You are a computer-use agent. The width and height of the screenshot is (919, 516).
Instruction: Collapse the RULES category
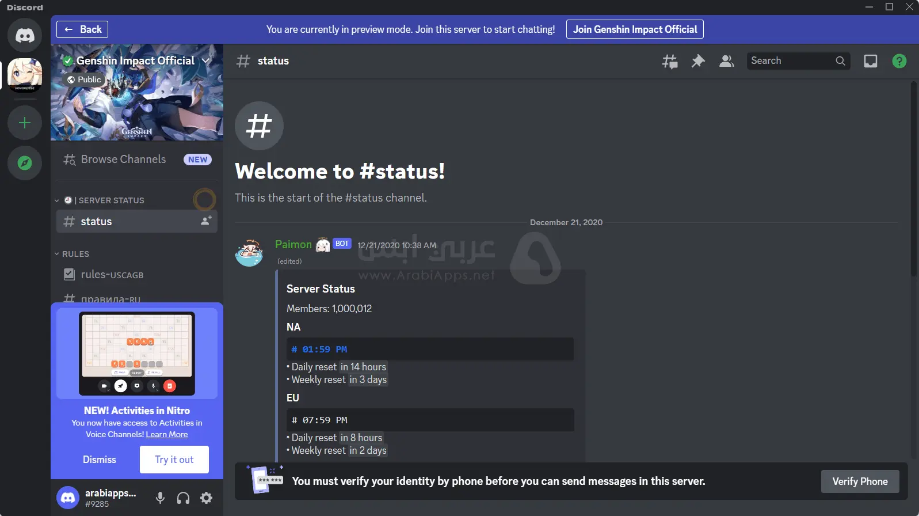pyautogui.click(x=72, y=254)
